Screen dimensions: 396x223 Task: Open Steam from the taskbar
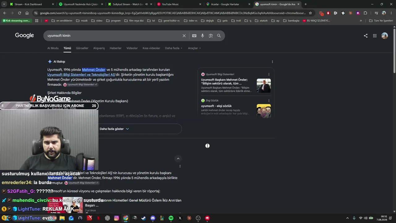pos(144,218)
